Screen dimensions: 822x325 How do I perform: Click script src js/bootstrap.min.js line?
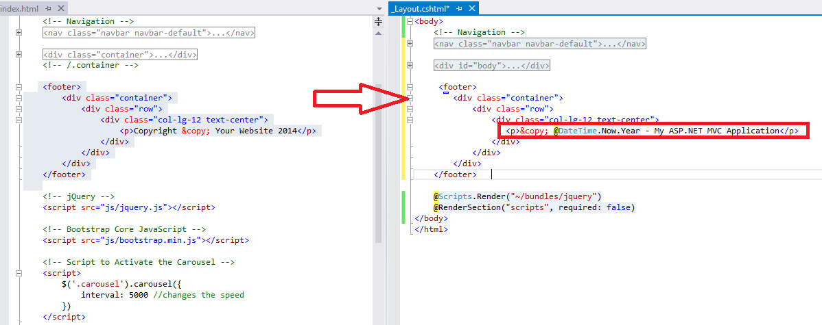point(145,240)
